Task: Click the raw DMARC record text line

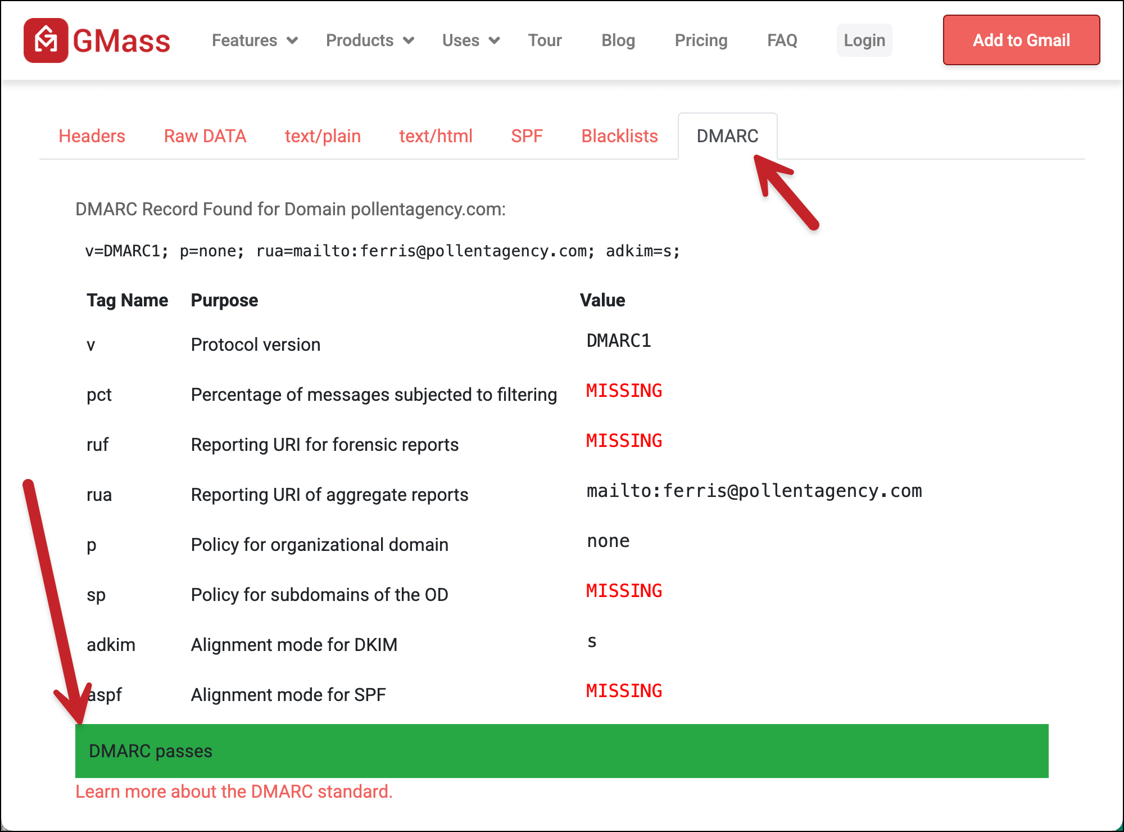Action: [x=382, y=251]
